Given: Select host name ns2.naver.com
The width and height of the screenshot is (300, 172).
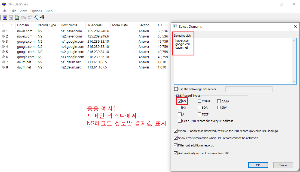Looking at the screenshot, I should tap(71, 36).
